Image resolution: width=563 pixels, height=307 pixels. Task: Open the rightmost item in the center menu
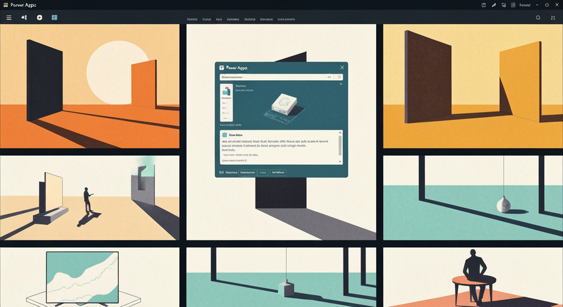click(x=286, y=20)
